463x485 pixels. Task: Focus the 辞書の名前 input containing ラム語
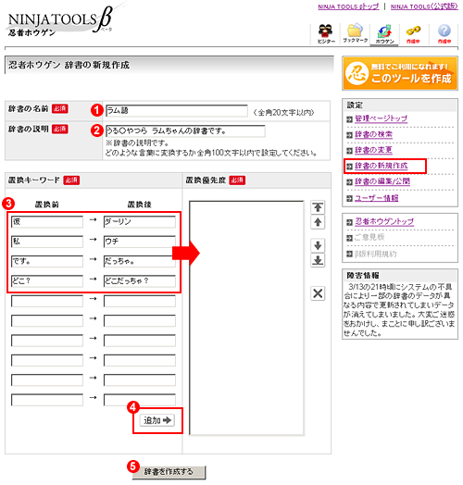coord(177,110)
